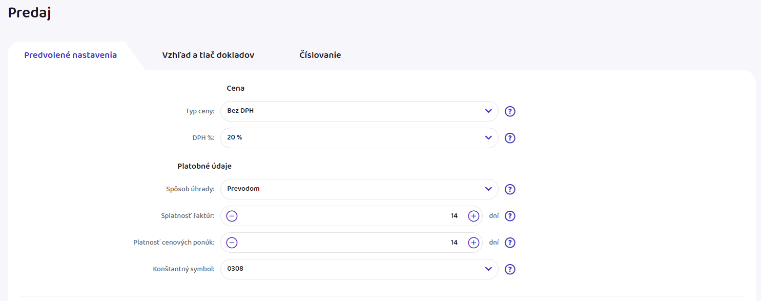761x301 pixels.
Task: Open help for Konštantný symbol
Action: click(509, 269)
